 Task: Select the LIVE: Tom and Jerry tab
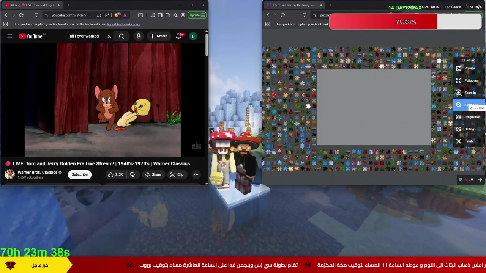coord(33,5)
